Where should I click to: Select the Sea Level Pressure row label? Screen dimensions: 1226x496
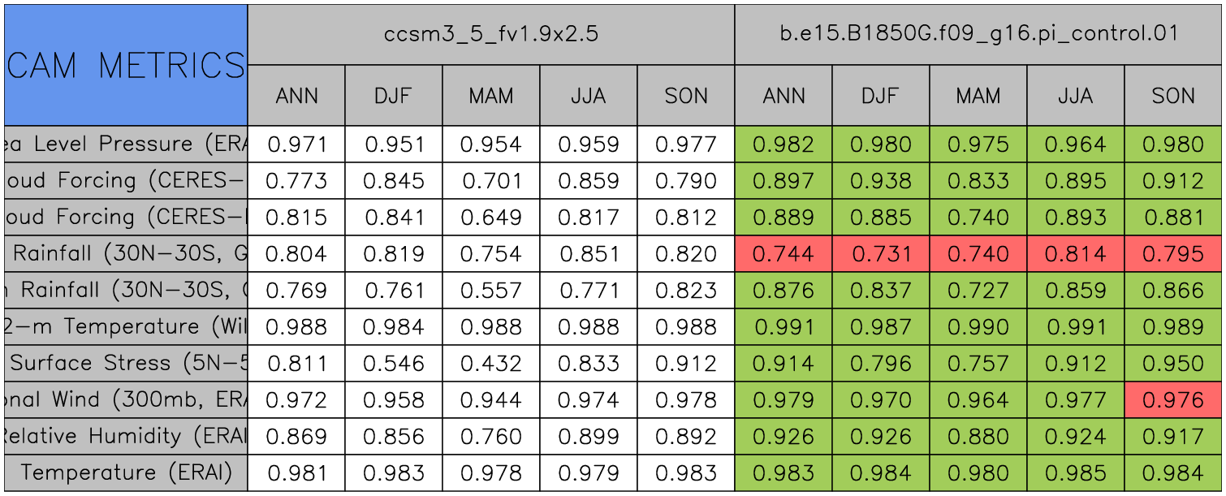click(x=126, y=144)
